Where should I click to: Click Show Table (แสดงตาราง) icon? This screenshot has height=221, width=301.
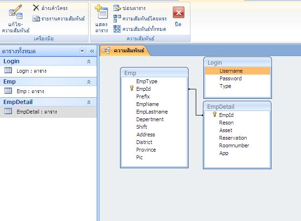(x=101, y=19)
